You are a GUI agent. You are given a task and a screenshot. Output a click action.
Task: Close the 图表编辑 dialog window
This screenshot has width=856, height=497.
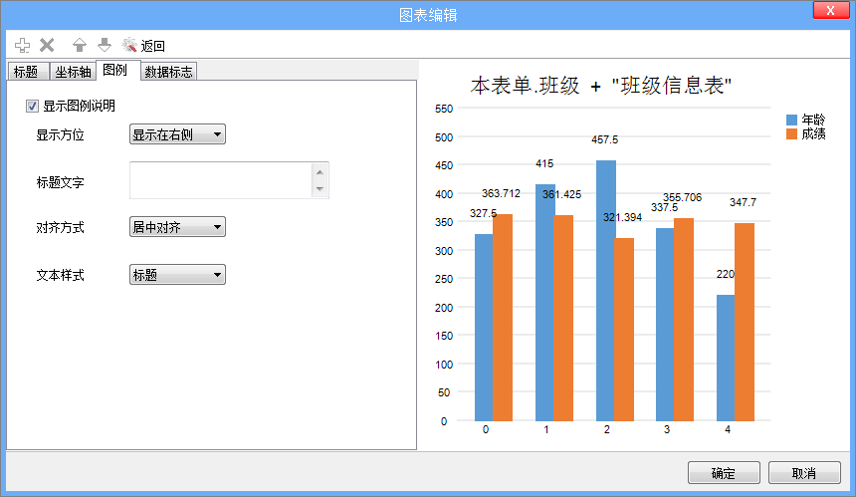coord(831,10)
